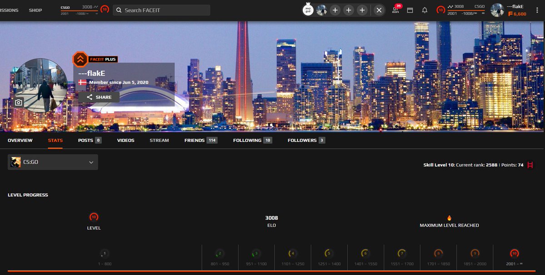Click the Denmark flag icon
The width and height of the screenshot is (545, 275).
tap(82, 82)
